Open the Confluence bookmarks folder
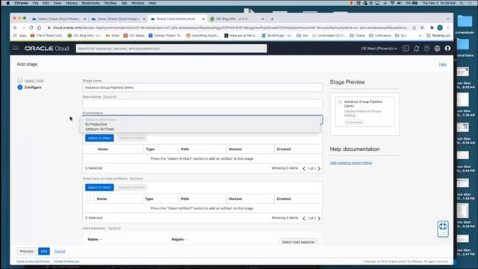Screen dimensions: 478x269 [x=380, y=36]
